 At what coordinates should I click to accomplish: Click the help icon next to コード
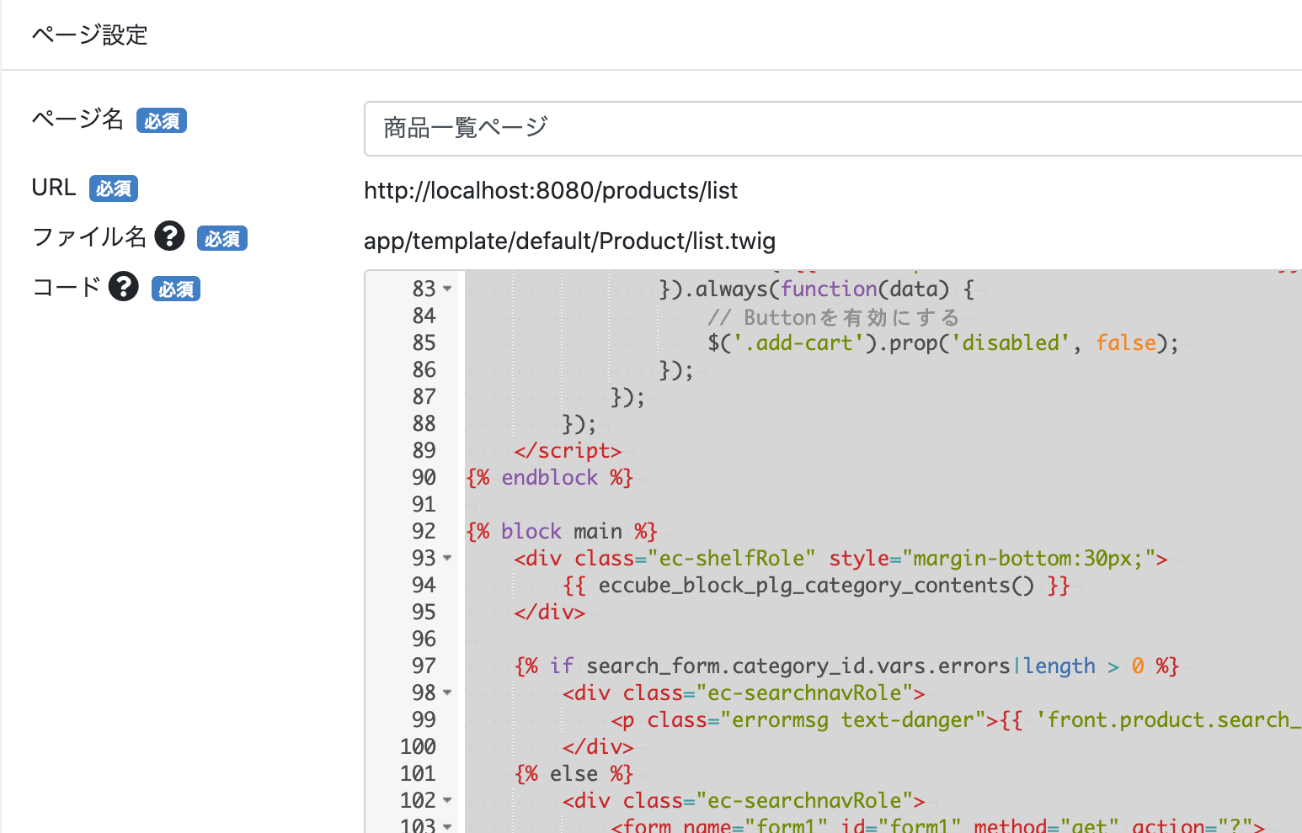(x=124, y=287)
